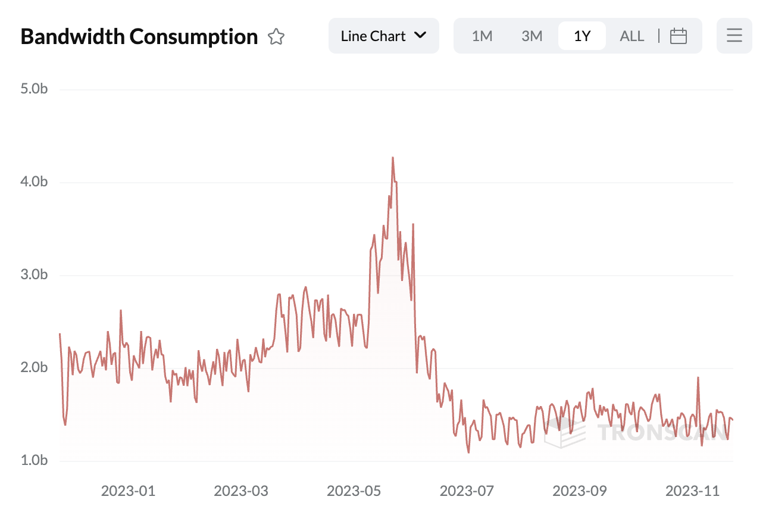Open the Line Chart type dropdown
Image resolution: width=769 pixels, height=512 pixels.
(x=383, y=36)
